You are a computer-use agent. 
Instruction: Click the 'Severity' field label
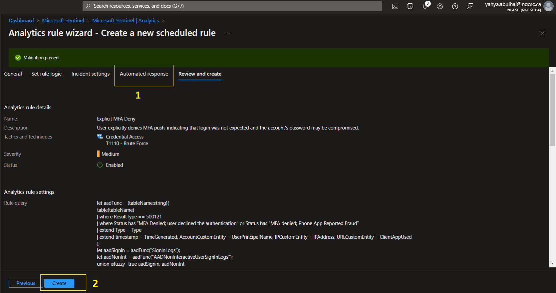pos(13,154)
